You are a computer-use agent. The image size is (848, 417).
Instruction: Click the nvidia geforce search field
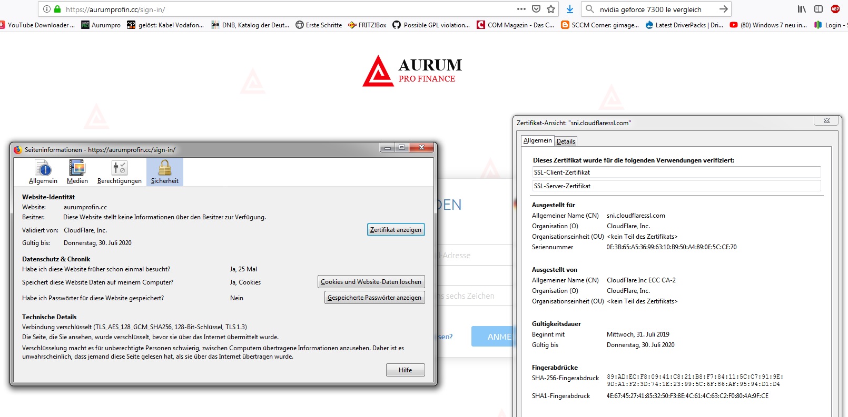656,9
